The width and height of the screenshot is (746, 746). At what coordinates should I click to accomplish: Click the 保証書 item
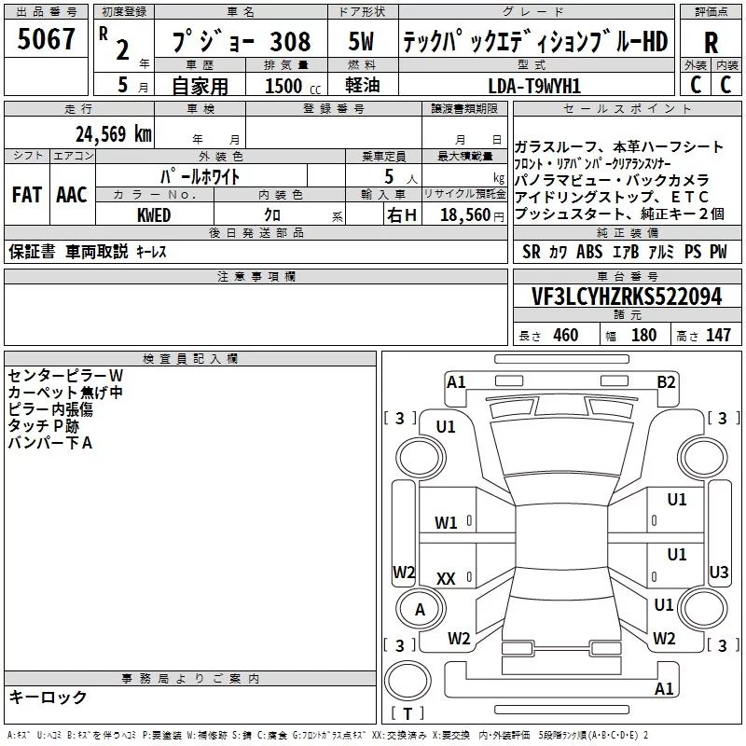[32, 251]
